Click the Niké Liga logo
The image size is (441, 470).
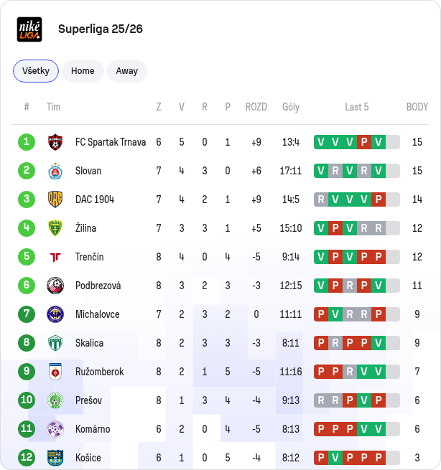pos(29,29)
